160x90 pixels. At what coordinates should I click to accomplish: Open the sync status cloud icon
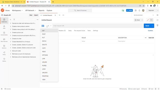[123, 10]
